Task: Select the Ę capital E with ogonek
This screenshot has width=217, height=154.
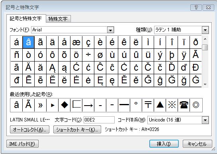Action: pyautogui.click(x=100, y=80)
